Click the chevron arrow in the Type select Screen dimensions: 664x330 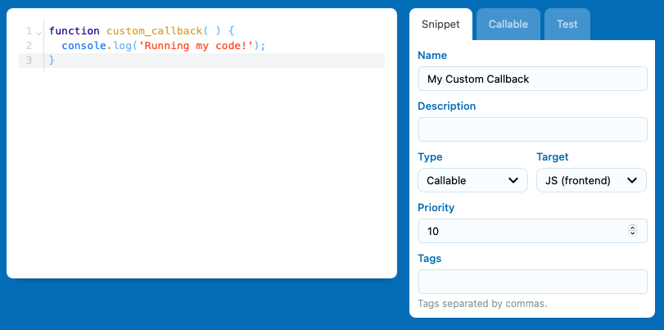[x=513, y=180]
